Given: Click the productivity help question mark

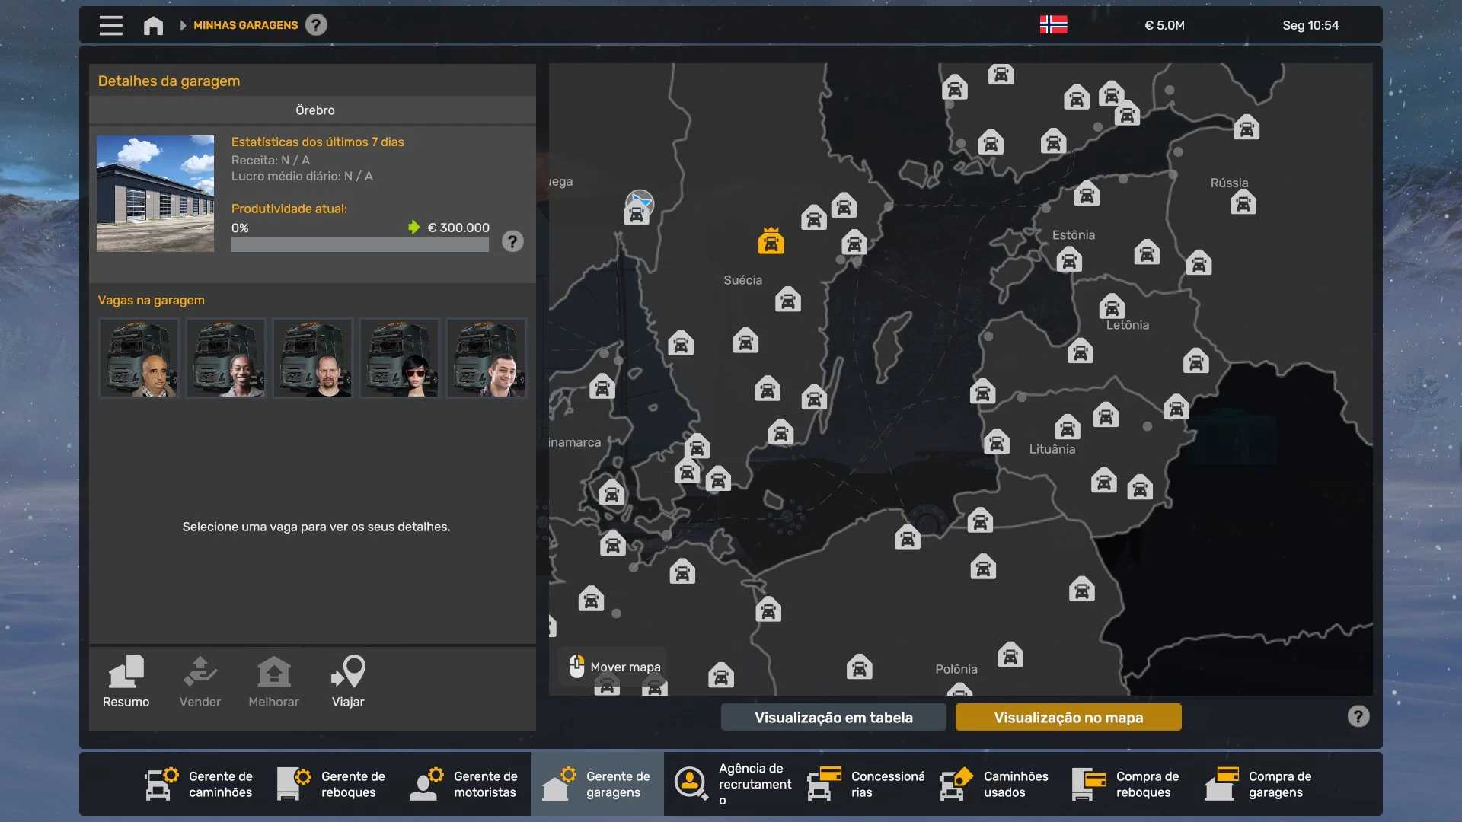Looking at the screenshot, I should 512,241.
